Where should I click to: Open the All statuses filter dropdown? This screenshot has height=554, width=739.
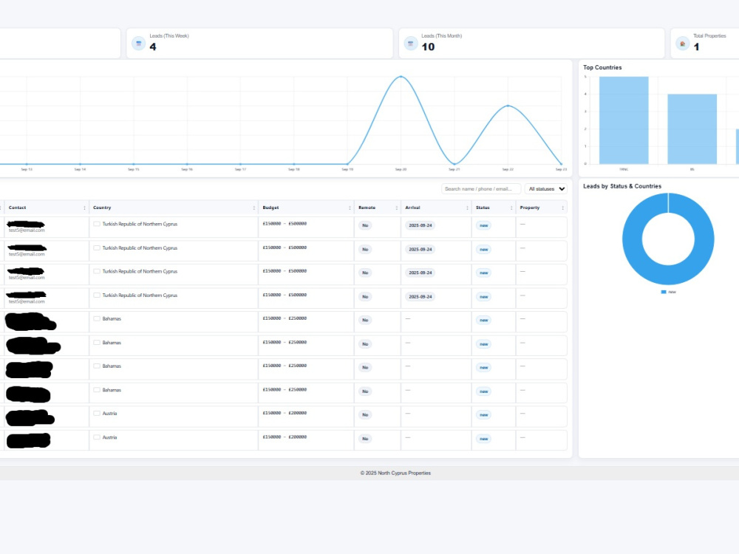(546, 189)
